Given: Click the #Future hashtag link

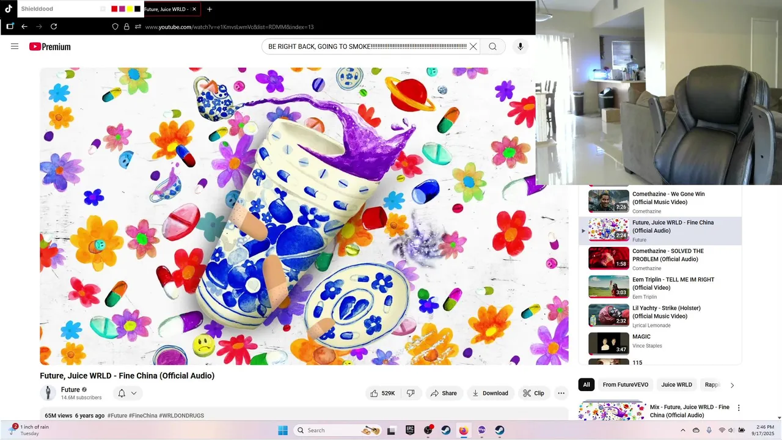Looking at the screenshot, I should (117, 416).
